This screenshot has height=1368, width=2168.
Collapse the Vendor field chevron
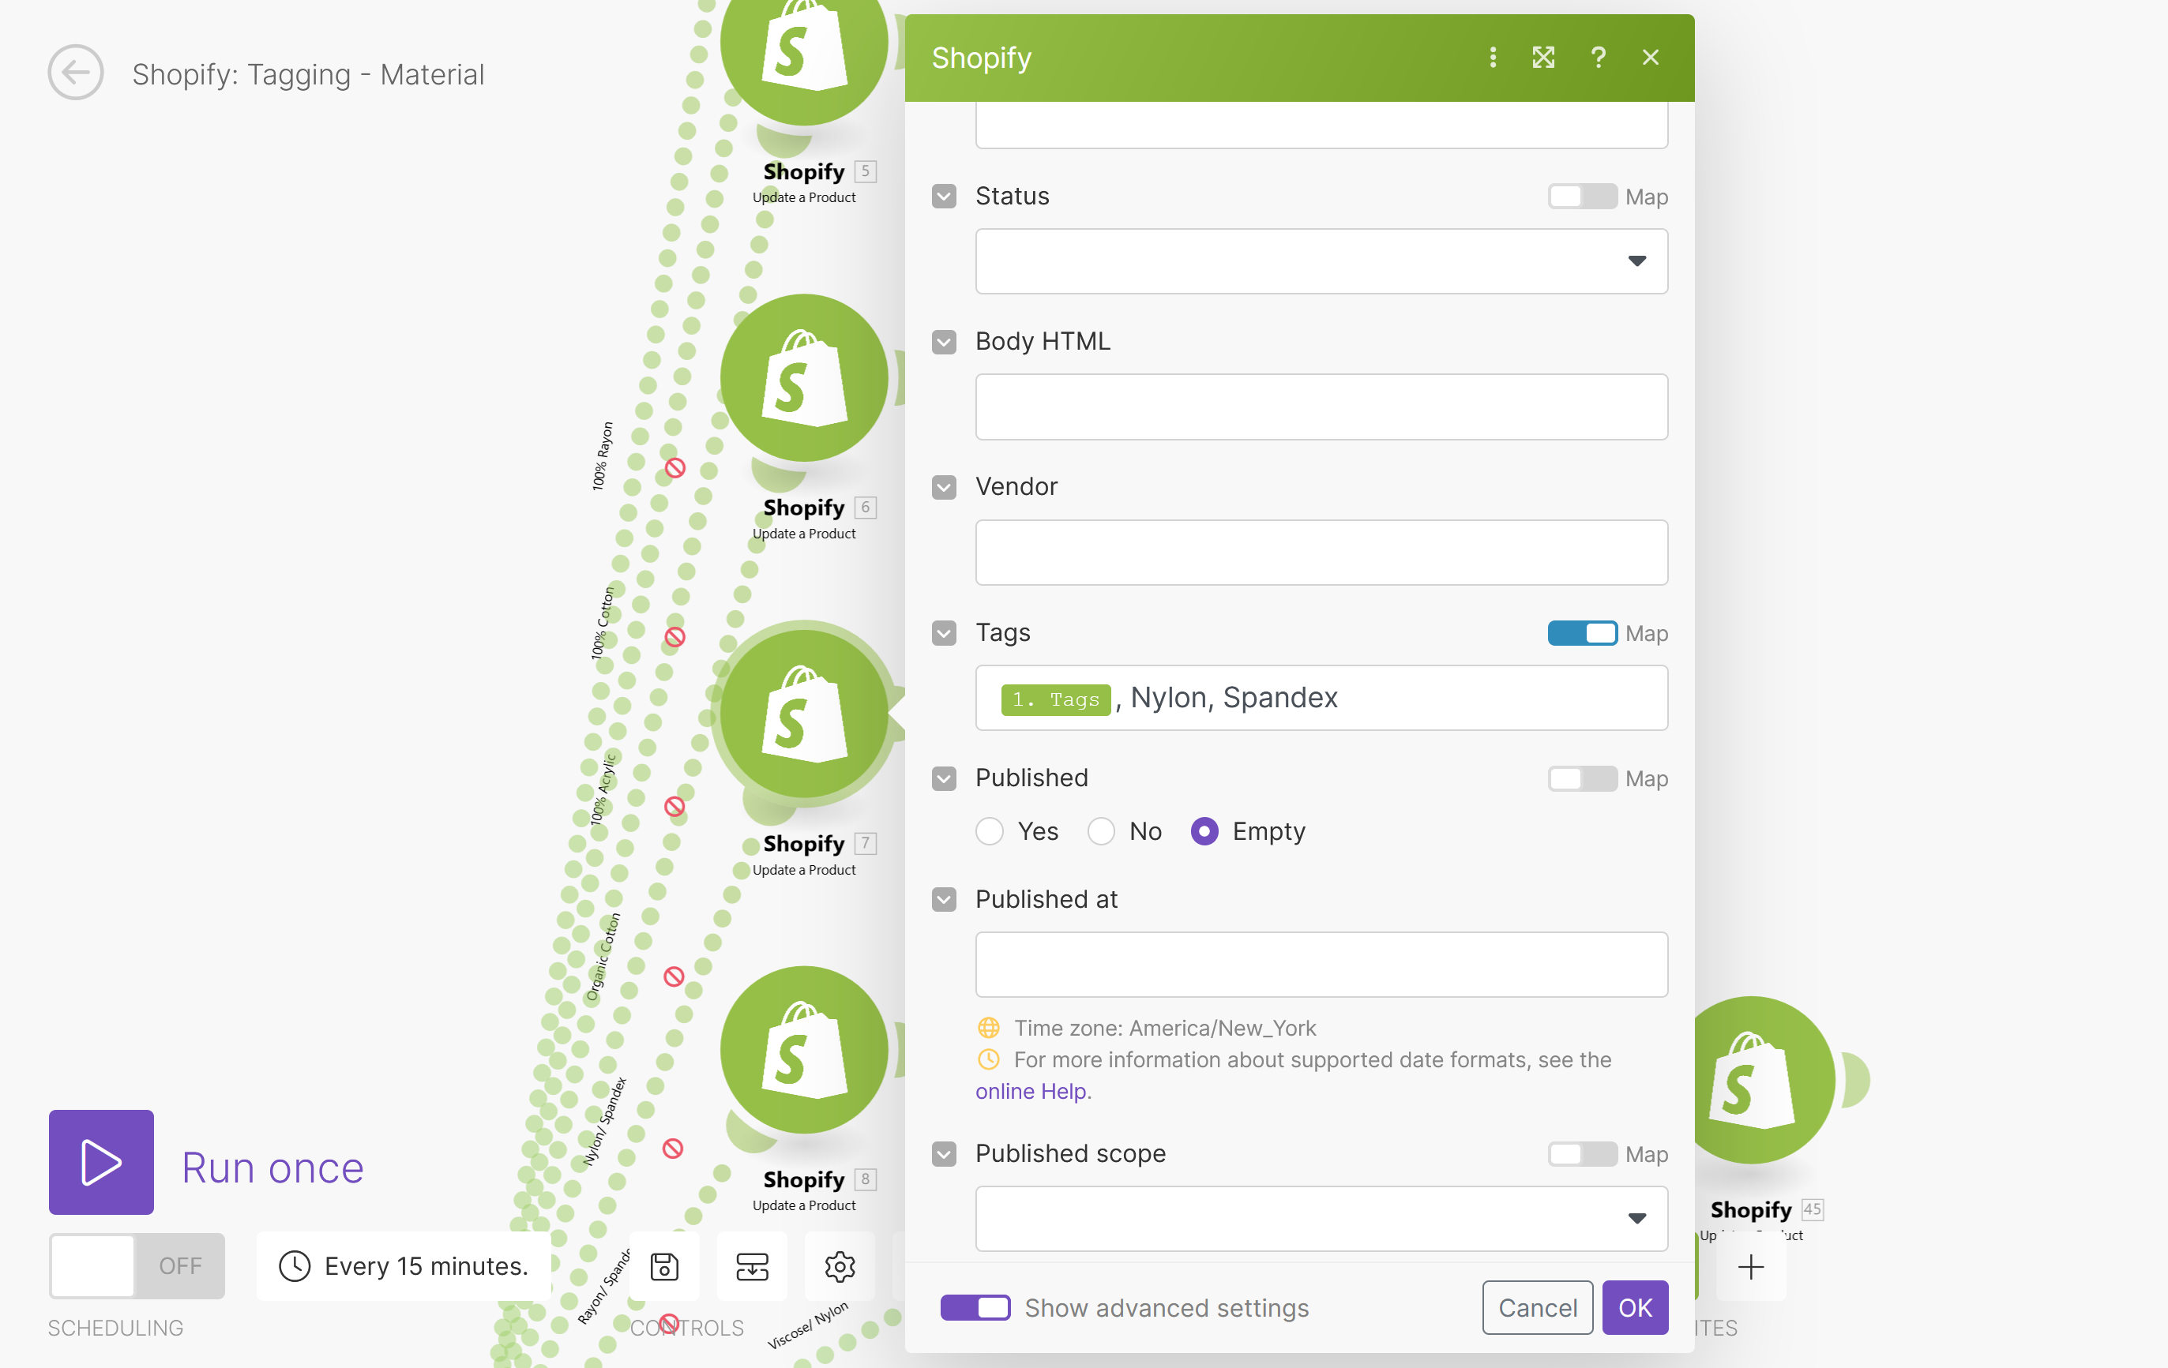coord(944,488)
